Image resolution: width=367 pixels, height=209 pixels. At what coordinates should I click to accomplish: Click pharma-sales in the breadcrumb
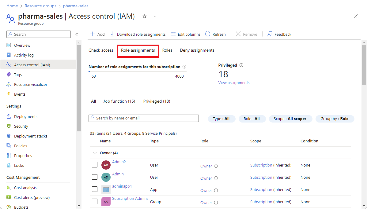tap(76, 6)
